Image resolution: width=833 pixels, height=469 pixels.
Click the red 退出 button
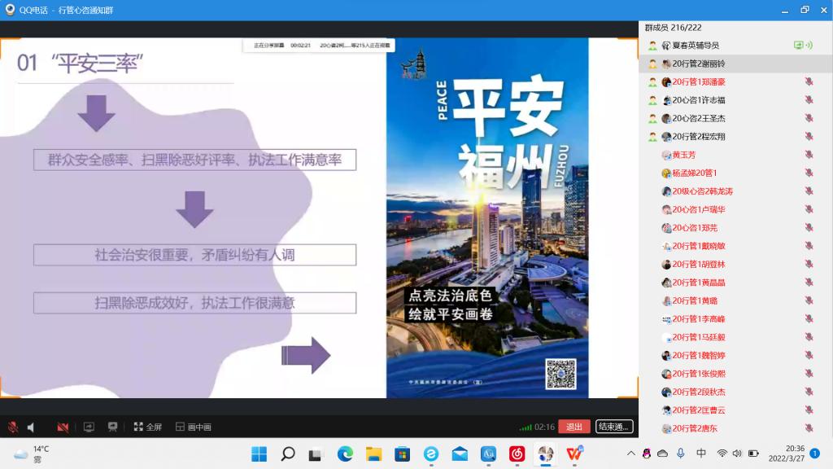tap(574, 427)
